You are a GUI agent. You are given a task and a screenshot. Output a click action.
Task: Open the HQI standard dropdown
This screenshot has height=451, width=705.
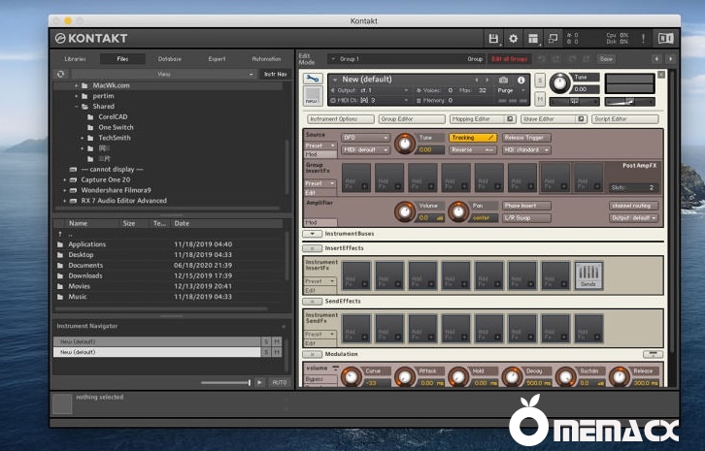(526, 150)
